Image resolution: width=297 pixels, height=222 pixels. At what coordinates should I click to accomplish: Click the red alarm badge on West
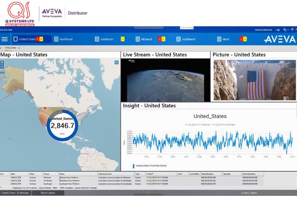[241, 39]
